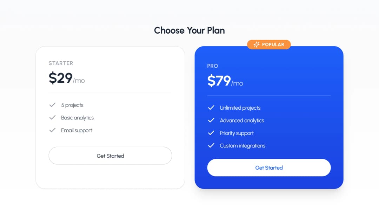This screenshot has width=379, height=213.
Task: Click the checkmark beside Email support
Action: [x=53, y=130]
